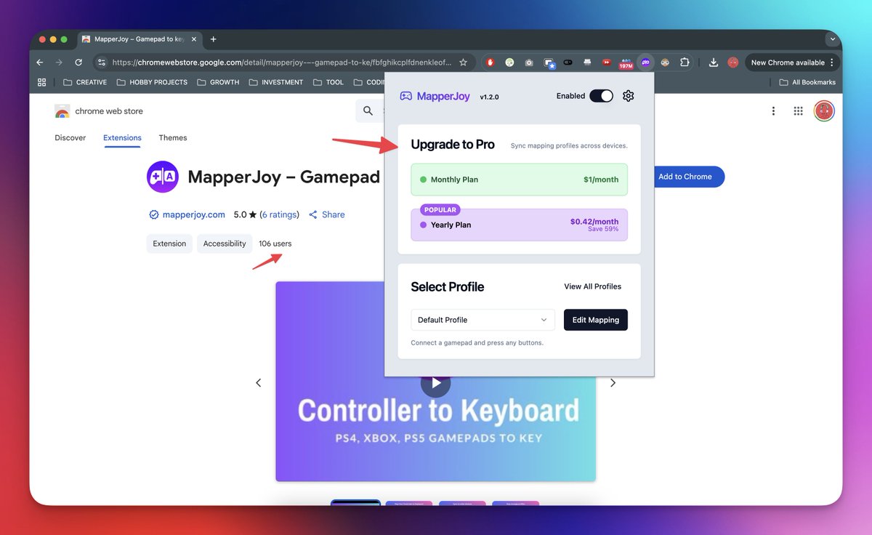This screenshot has width=872, height=535.
Task: Click the Extension category chip
Action: 169,244
